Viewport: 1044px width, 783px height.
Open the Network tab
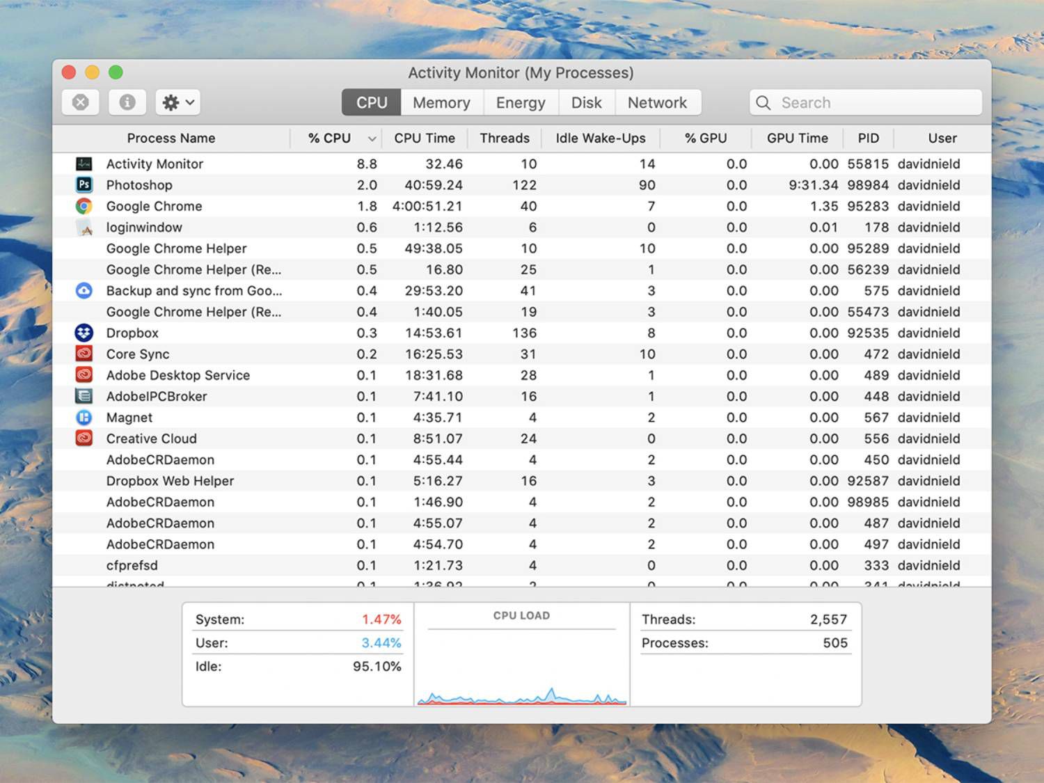coord(658,102)
